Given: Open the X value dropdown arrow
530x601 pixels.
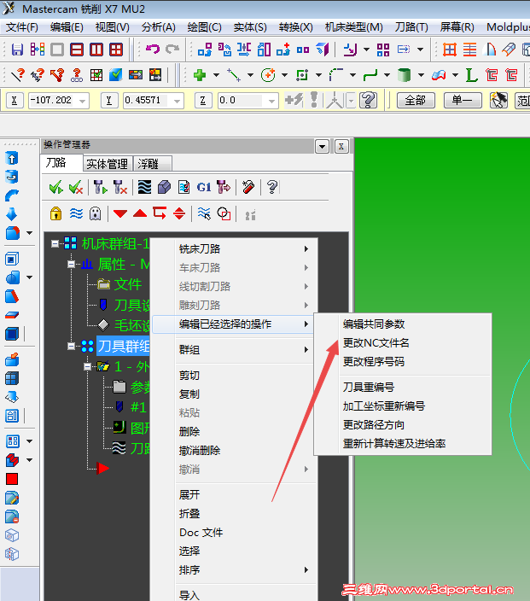Looking at the screenshot, I should [x=83, y=101].
